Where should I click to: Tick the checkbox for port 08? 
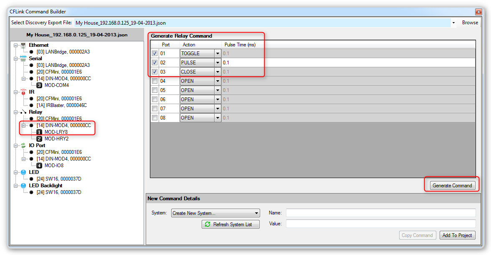pos(155,118)
